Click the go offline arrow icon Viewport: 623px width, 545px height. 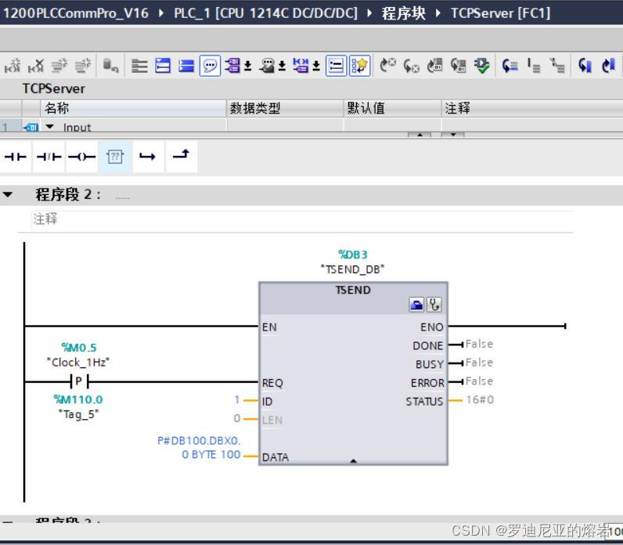[x=585, y=66]
